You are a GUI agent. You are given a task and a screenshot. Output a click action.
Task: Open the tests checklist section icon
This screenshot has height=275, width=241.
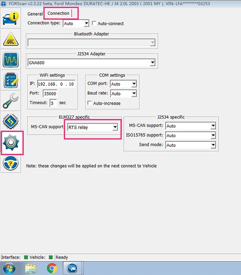pyautogui.click(x=10, y=80)
